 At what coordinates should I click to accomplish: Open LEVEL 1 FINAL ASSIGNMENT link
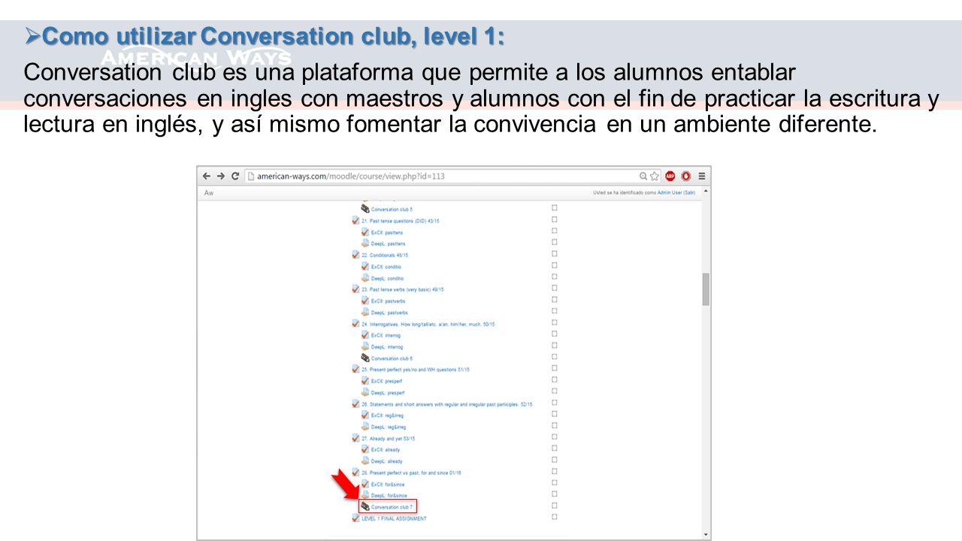[x=394, y=518]
